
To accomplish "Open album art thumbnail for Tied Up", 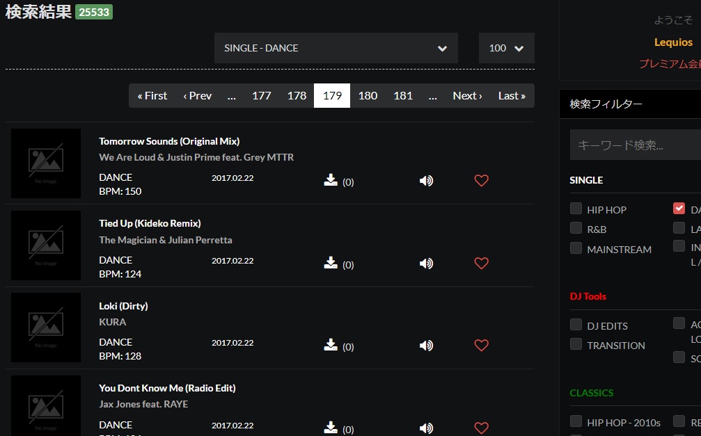I will pyautogui.click(x=46, y=245).
